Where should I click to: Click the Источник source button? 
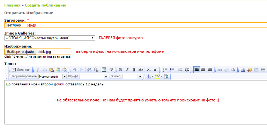point(21,70)
